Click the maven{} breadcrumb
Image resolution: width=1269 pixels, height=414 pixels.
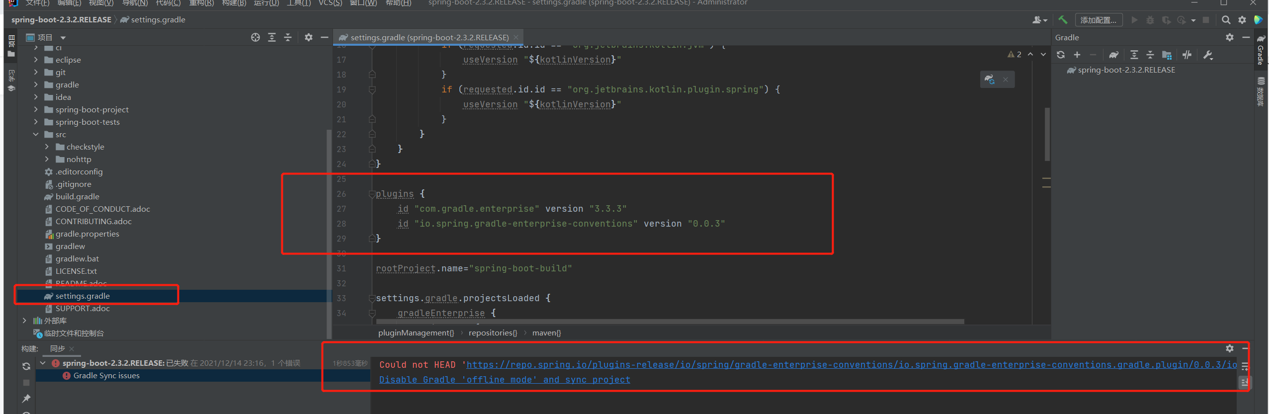[546, 332]
